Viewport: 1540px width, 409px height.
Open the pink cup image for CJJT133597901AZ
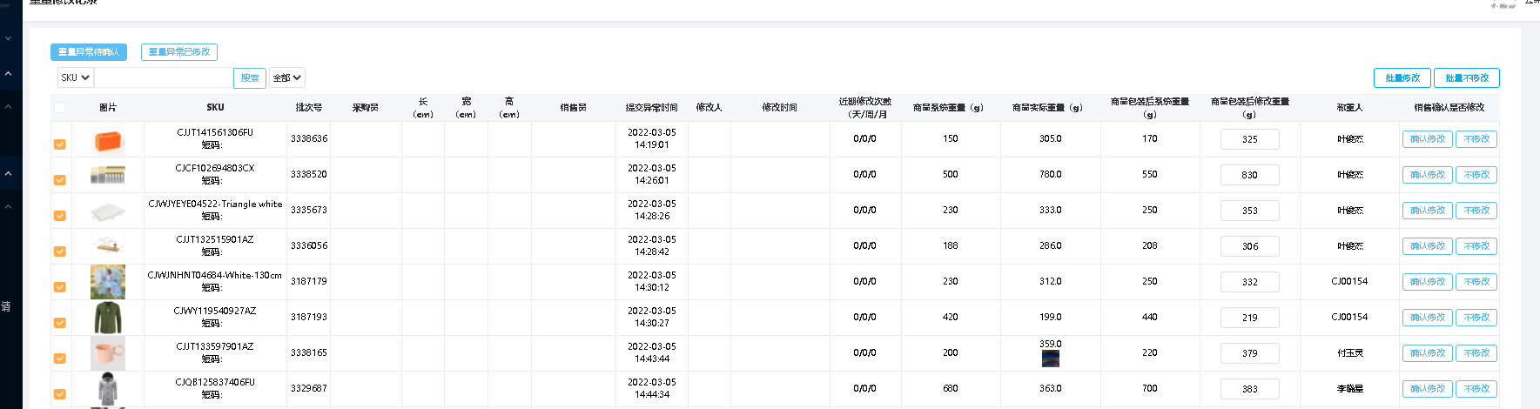pyautogui.click(x=108, y=353)
